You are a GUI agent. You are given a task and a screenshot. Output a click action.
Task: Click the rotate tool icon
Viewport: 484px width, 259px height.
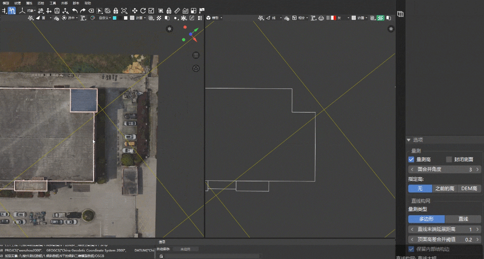point(143,10)
